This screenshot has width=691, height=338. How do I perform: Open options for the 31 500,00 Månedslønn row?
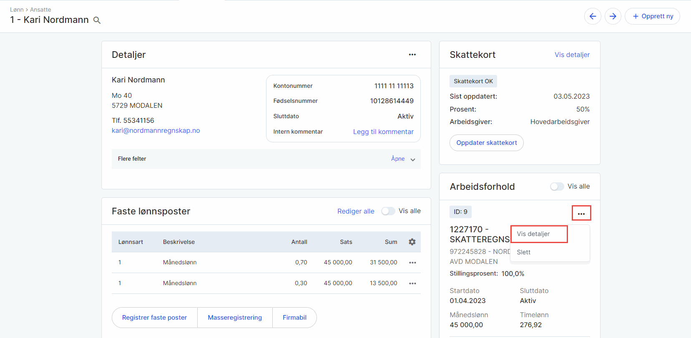(x=412, y=263)
